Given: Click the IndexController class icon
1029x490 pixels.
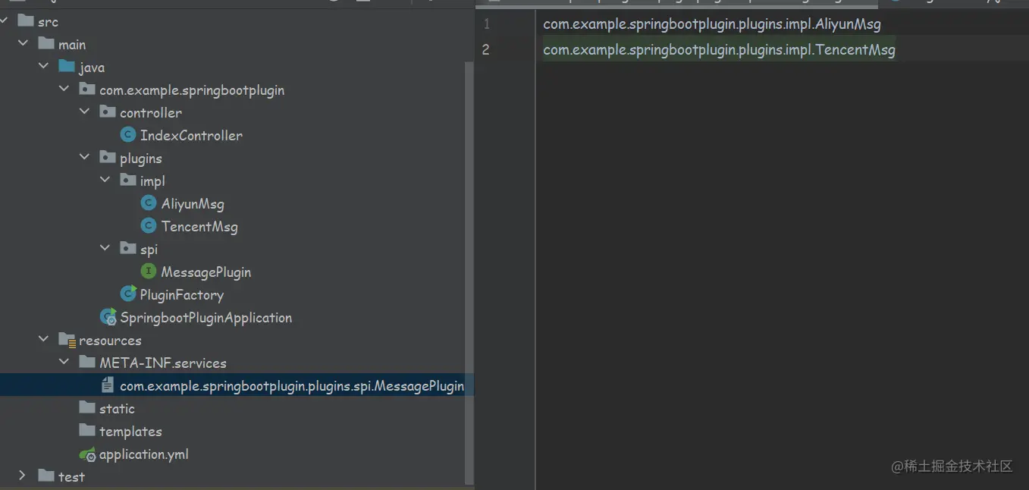Looking at the screenshot, I should 128,135.
